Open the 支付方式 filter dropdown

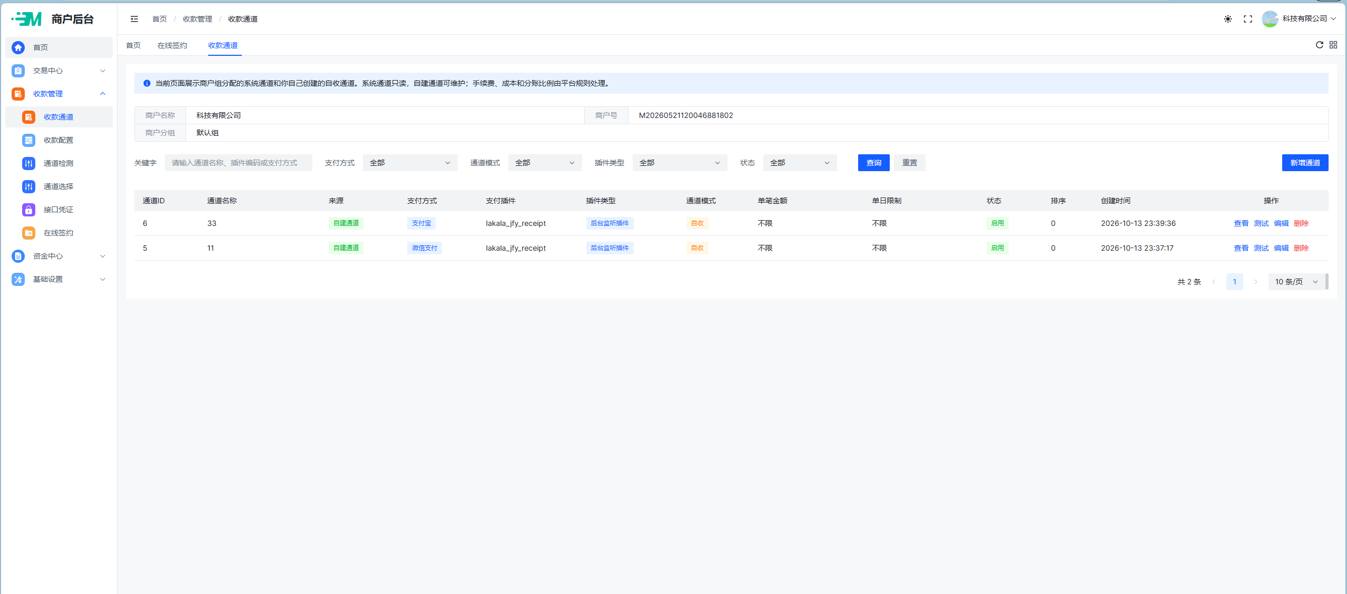point(410,163)
